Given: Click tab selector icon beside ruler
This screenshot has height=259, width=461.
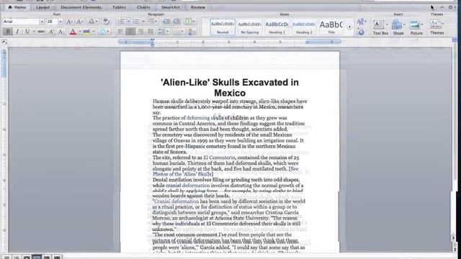Looking at the screenshot, I should (x=4, y=42).
